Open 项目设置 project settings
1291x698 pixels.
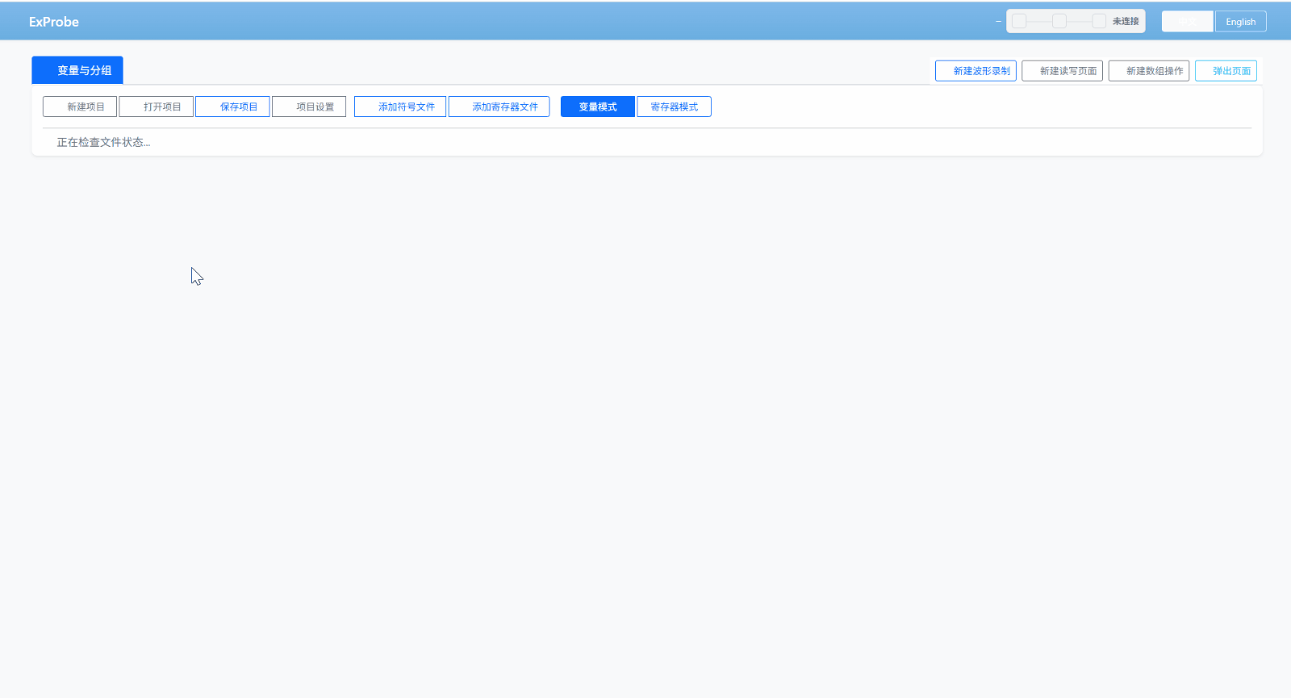click(x=309, y=107)
